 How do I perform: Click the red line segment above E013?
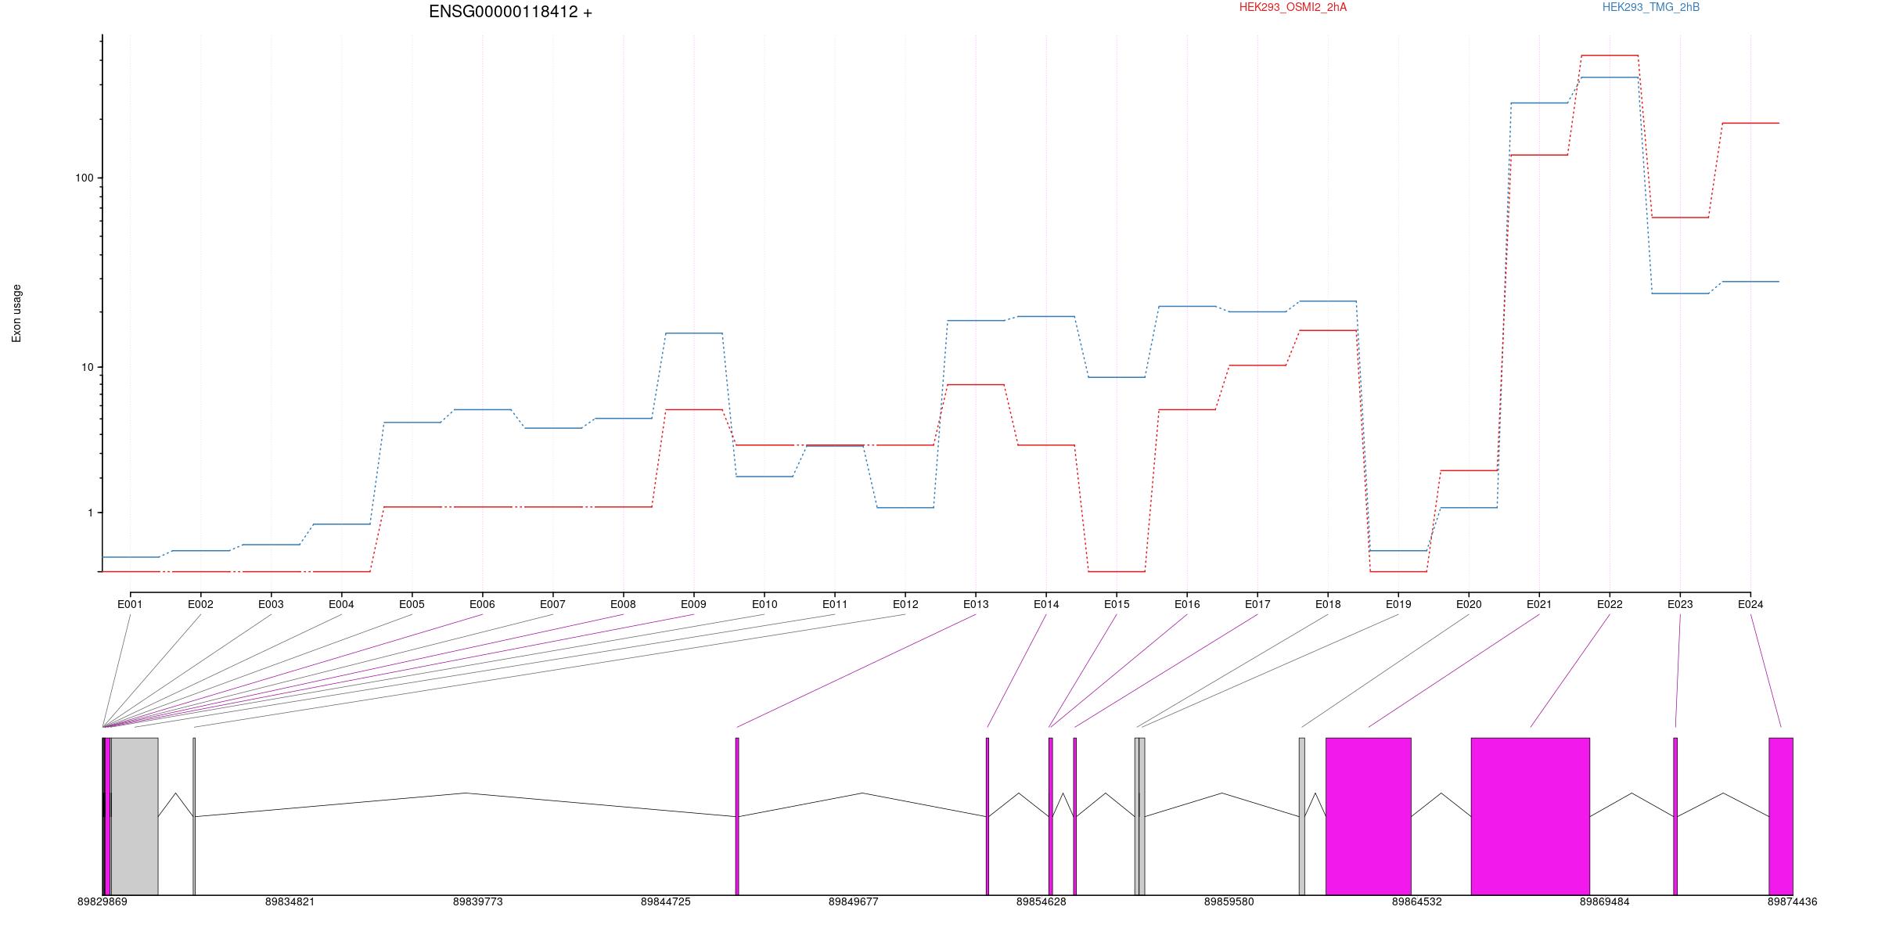pos(976,385)
